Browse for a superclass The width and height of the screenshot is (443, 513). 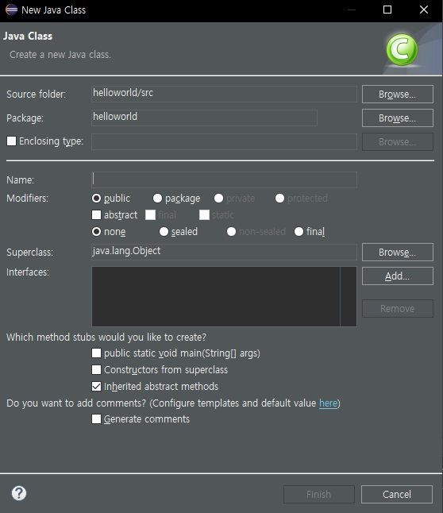coord(398,253)
